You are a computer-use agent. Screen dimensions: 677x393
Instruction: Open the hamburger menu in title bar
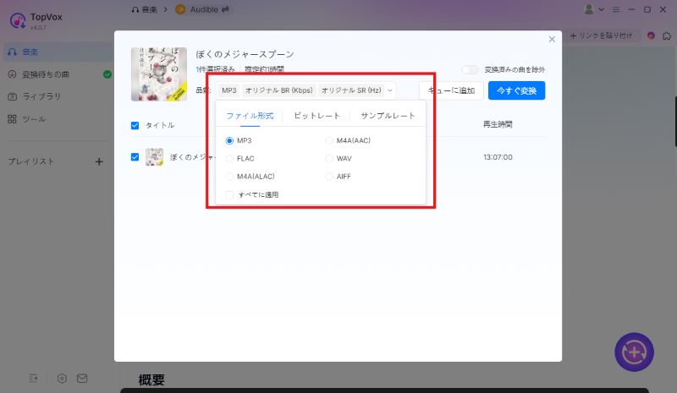coord(616,9)
